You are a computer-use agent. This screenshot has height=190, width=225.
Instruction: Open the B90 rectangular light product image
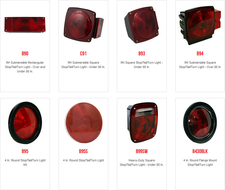click(25, 25)
